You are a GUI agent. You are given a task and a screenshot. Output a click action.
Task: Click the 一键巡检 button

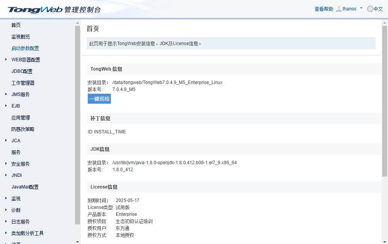[x=99, y=99]
